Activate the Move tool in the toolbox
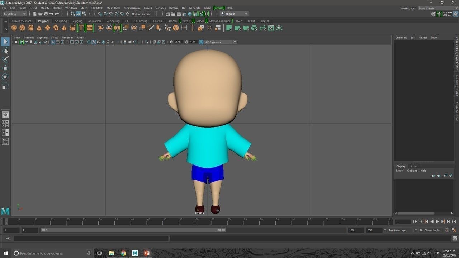The image size is (459, 258). [x=5, y=68]
